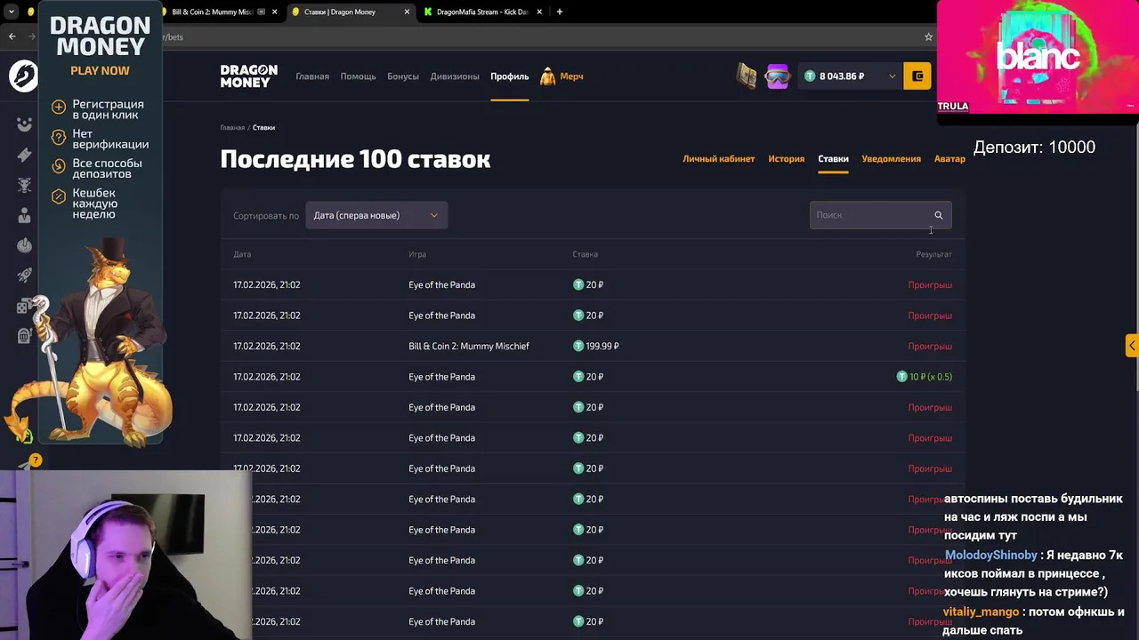This screenshot has height=640, width=1139.
Task: Switch to Bill & Coin 2 browser tab
Action: coord(218,12)
